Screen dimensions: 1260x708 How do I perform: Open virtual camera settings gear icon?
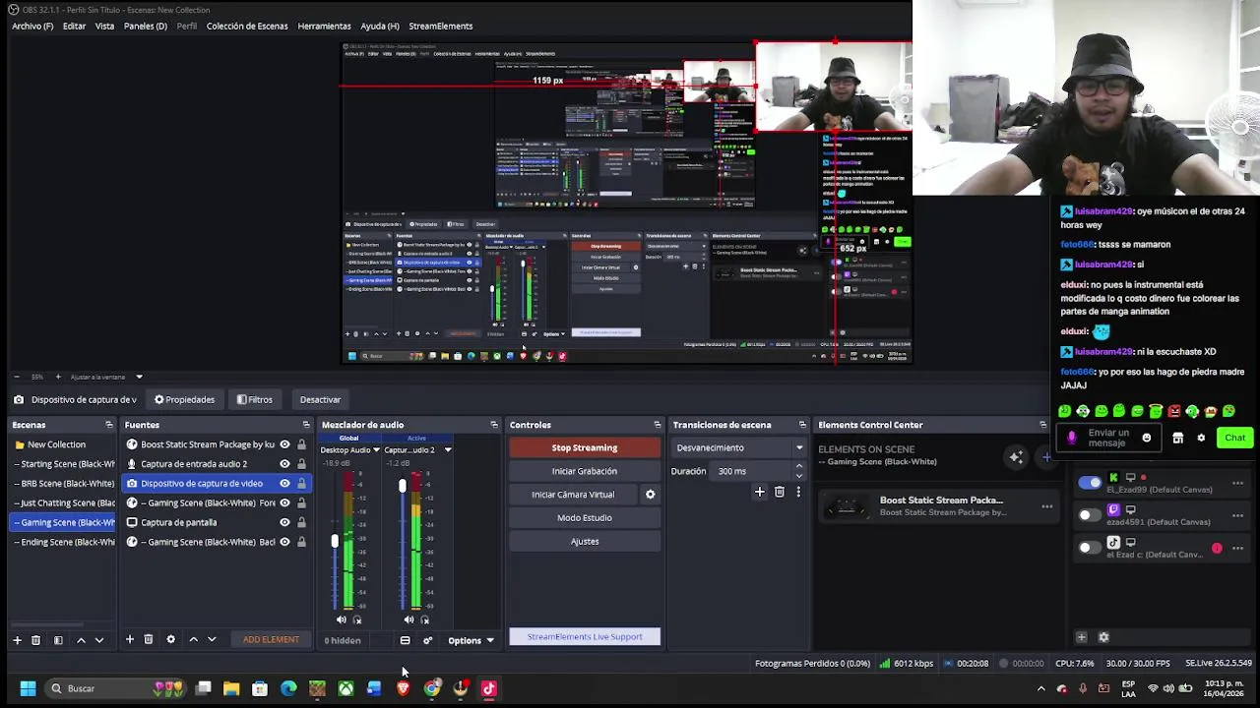pyautogui.click(x=650, y=495)
